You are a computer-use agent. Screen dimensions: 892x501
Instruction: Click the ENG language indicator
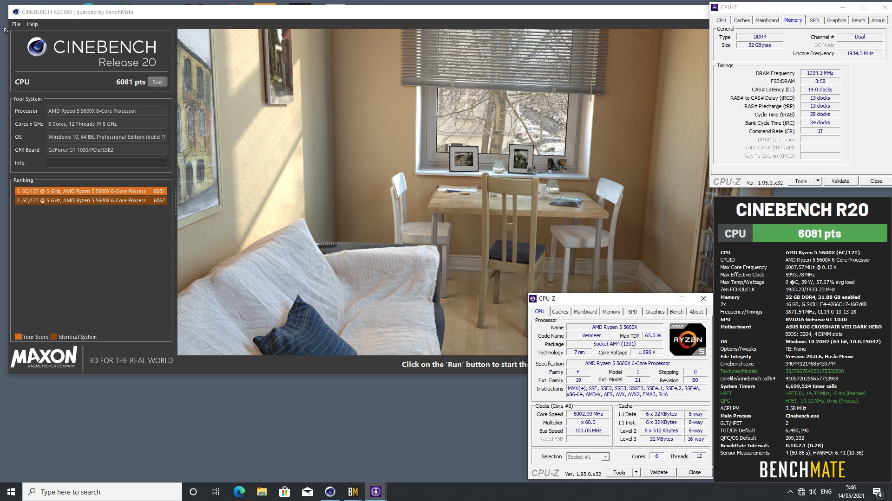click(x=826, y=492)
